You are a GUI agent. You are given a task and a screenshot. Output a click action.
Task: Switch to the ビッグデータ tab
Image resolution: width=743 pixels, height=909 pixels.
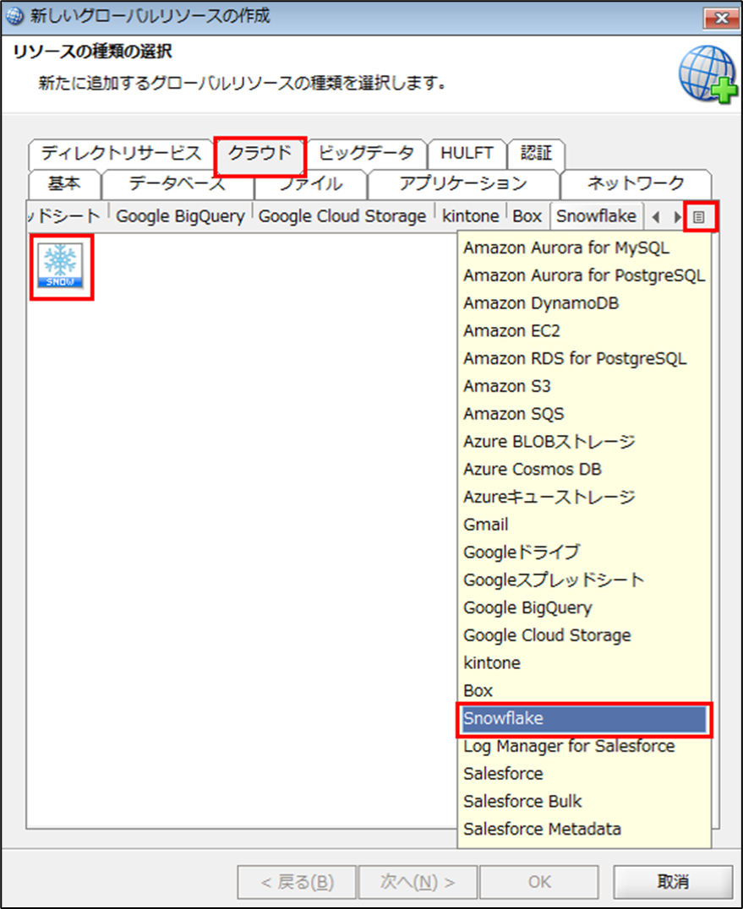[x=366, y=154]
